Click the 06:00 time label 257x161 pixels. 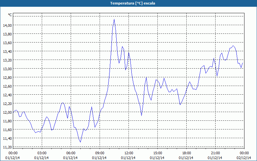71,153
